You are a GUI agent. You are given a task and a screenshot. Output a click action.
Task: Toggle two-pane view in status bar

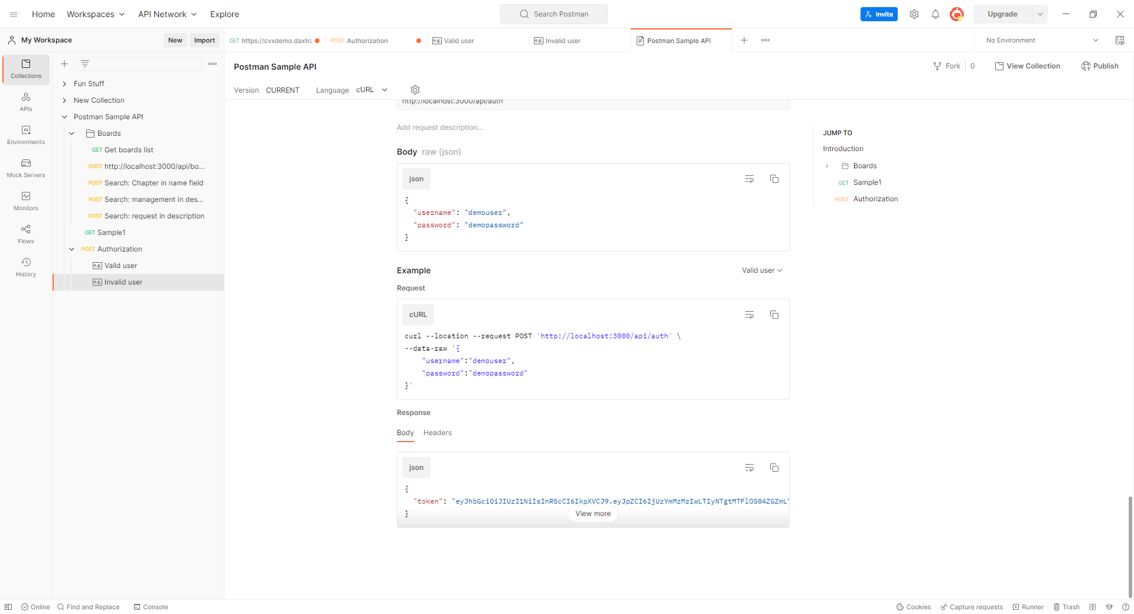(1093, 607)
